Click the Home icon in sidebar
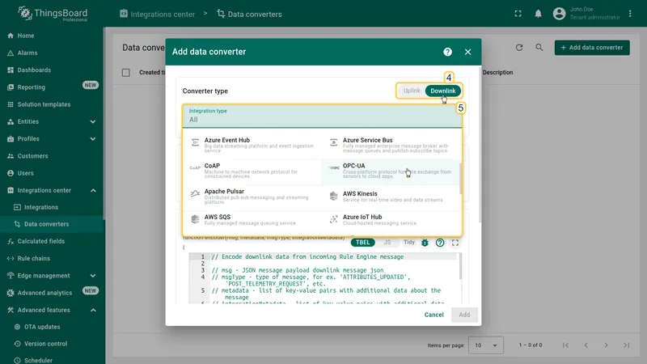Screen dimensions: 647x364 click(11, 36)
